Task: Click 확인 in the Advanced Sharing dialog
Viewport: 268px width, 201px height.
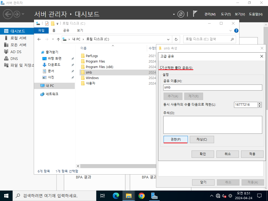Action: click(x=203, y=154)
